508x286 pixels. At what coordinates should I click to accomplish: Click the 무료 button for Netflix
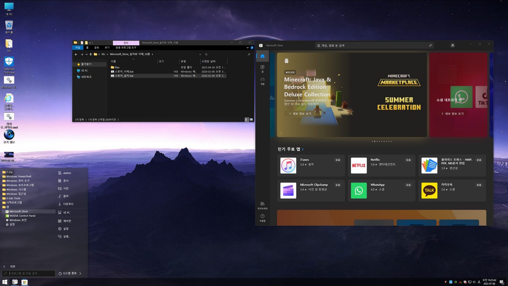pos(408,160)
